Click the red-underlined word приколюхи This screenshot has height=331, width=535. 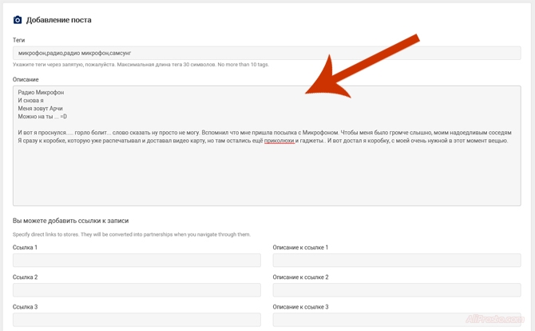279,141
